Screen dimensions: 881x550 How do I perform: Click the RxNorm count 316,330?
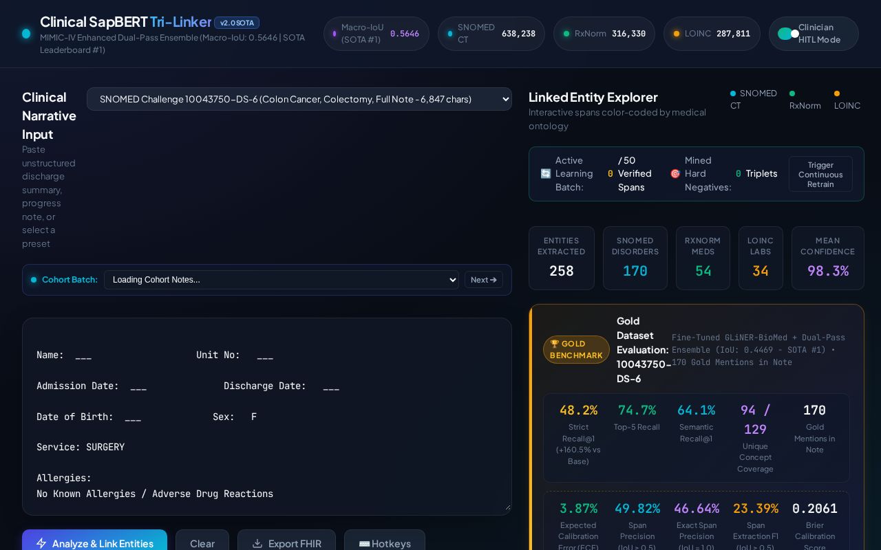click(628, 34)
